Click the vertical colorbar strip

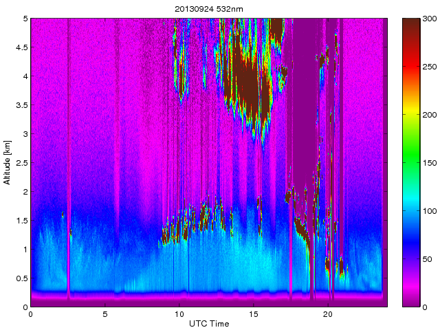click(x=411, y=162)
